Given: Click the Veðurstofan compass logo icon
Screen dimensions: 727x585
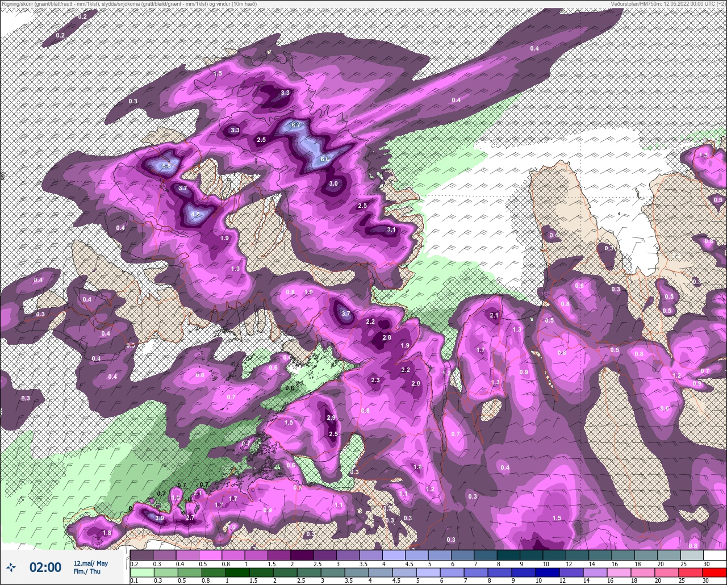Looking at the screenshot, I should [11, 567].
